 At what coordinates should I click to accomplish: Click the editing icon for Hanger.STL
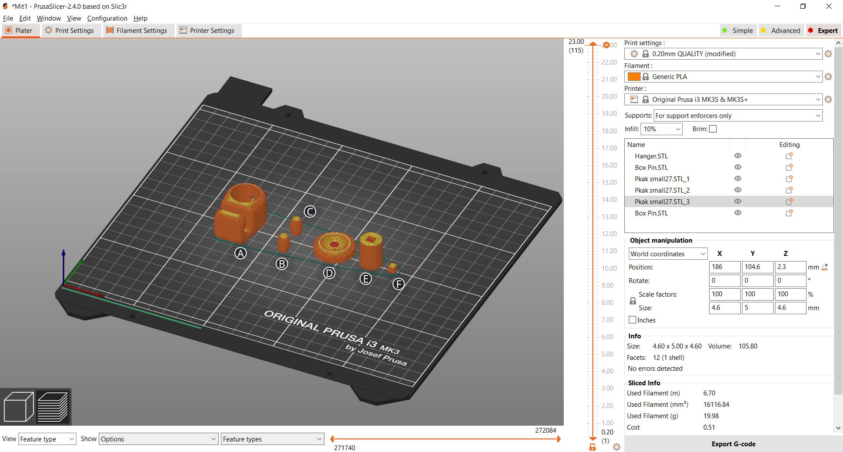pos(789,156)
